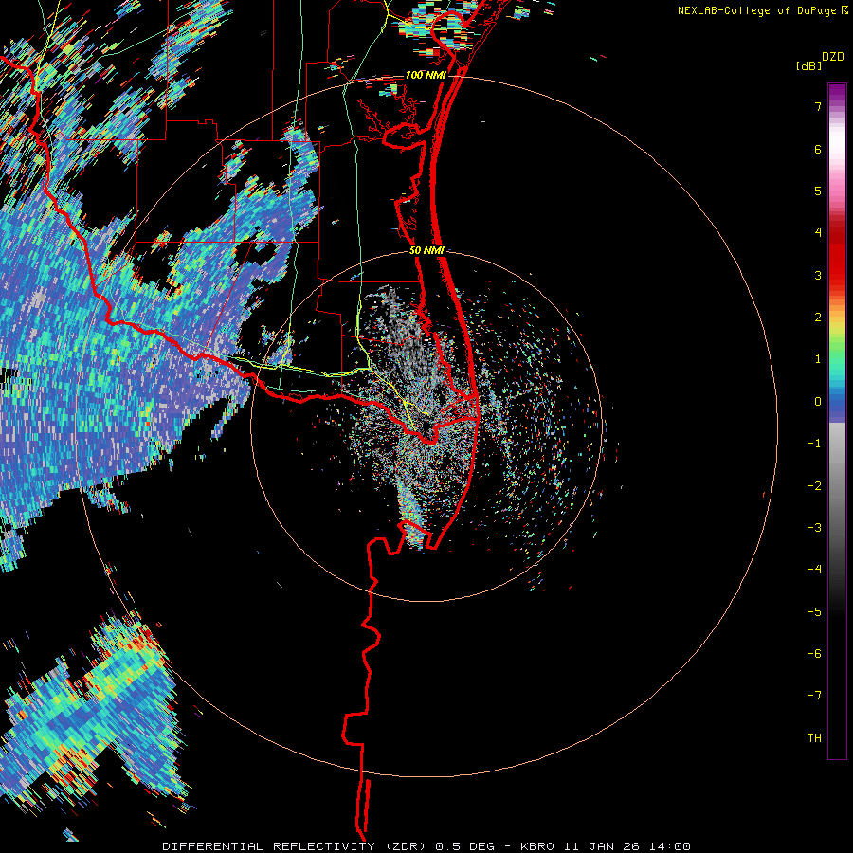Click the -4 value on the color scale
The width and height of the screenshot is (853, 853).
click(814, 570)
